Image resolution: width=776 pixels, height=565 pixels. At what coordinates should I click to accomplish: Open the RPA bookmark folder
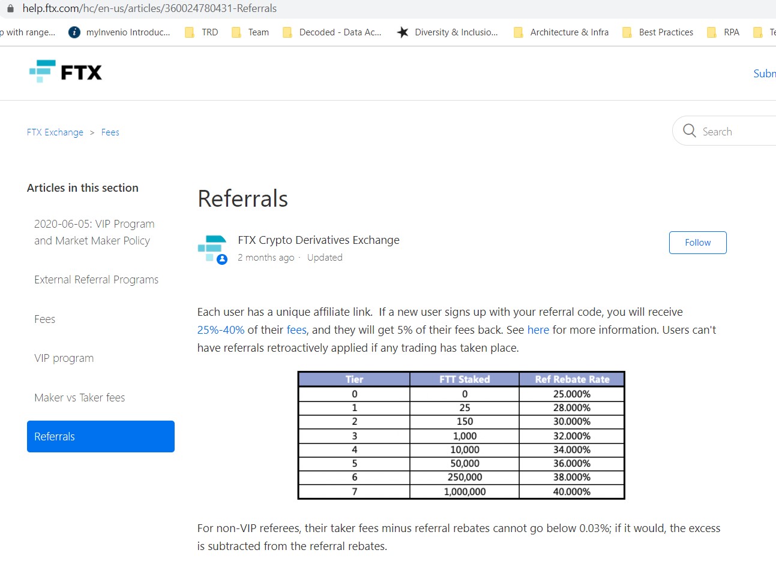coord(723,32)
